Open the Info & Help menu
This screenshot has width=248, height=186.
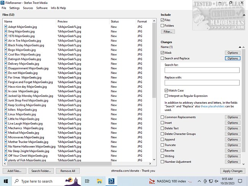click(58, 8)
